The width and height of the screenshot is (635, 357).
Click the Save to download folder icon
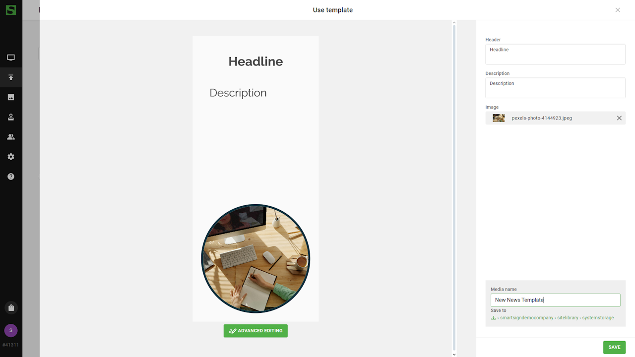(x=493, y=318)
